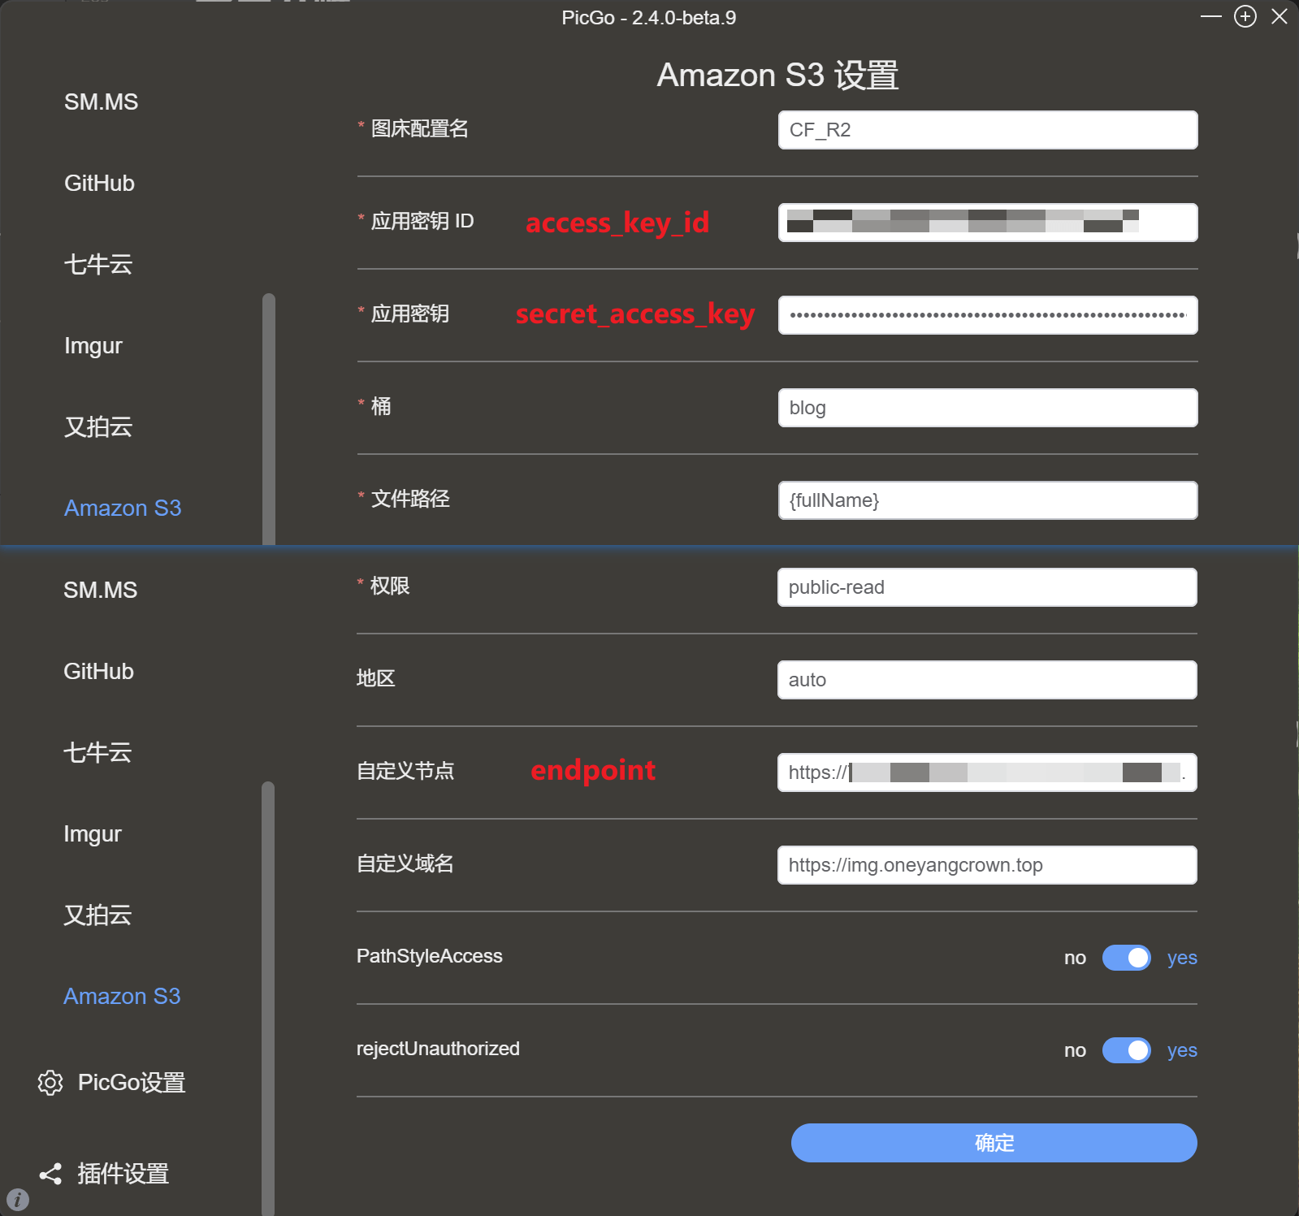Image resolution: width=1299 pixels, height=1216 pixels.
Task: Click the info icon in bottom-left corner
Action: [18, 1200]
